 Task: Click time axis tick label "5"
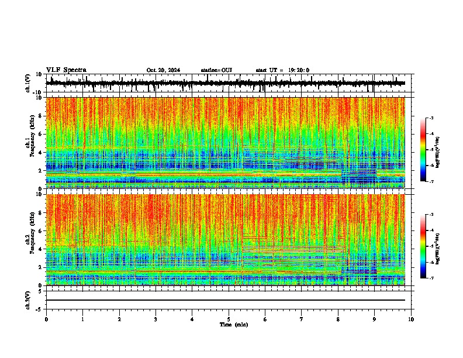click(229, 319)
